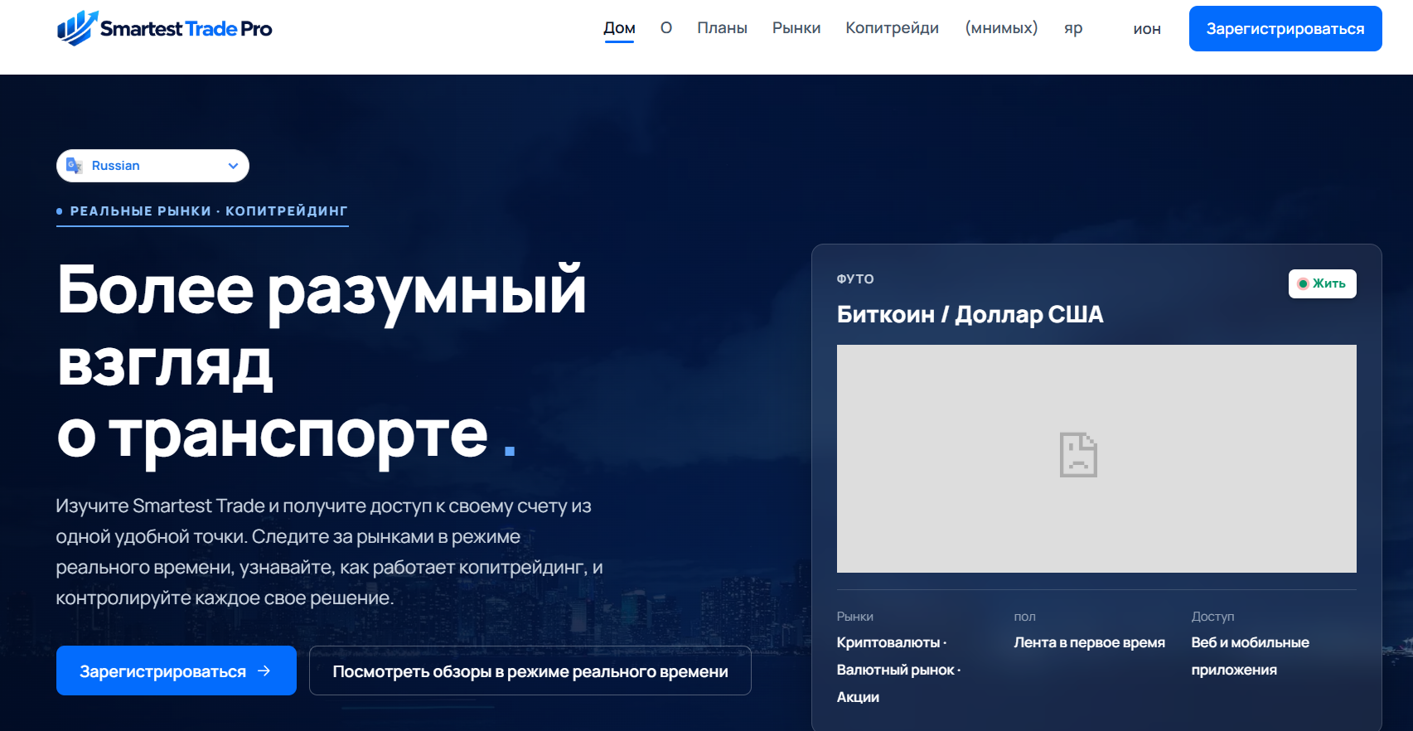Click the "Акции" text
Screen dimensions: 1413x731
858,697
